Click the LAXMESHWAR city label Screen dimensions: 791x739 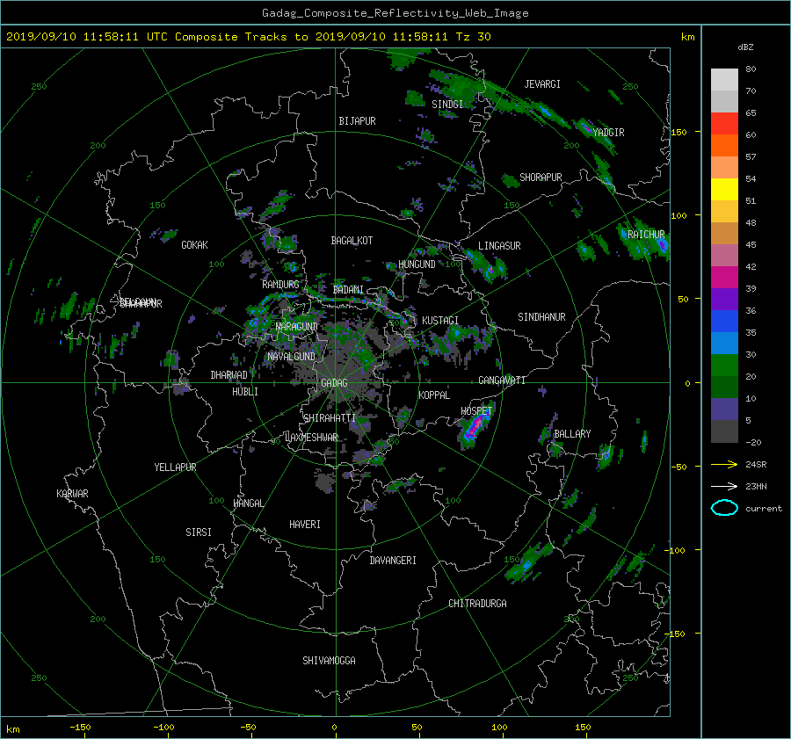(x=311, y=438)
